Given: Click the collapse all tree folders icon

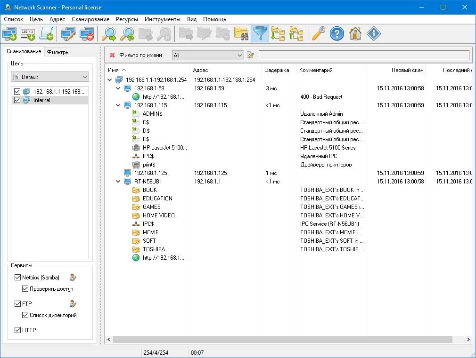Looking at the screenshot, I should coord(296,34).
